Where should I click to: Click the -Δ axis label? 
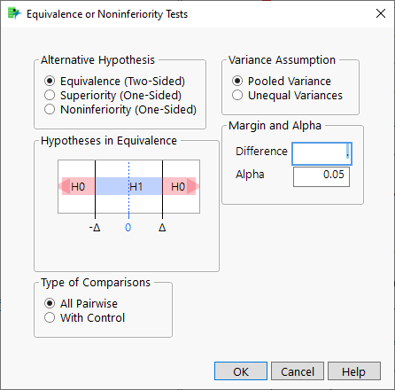tap(95, 228)
